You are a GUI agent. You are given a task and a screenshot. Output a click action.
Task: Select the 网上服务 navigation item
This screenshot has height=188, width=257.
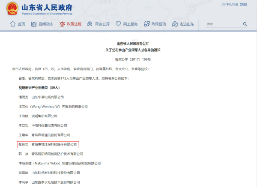[x=130, y=24]
